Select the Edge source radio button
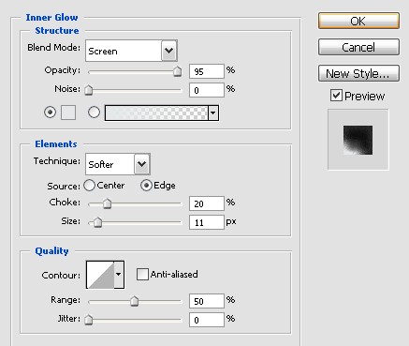The image size is (409, 346). point(146,186)
